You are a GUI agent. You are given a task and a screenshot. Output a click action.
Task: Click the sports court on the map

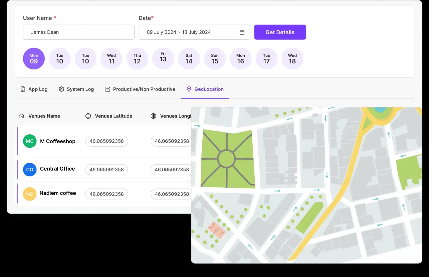pyautogui.click(x=217, y=230)
